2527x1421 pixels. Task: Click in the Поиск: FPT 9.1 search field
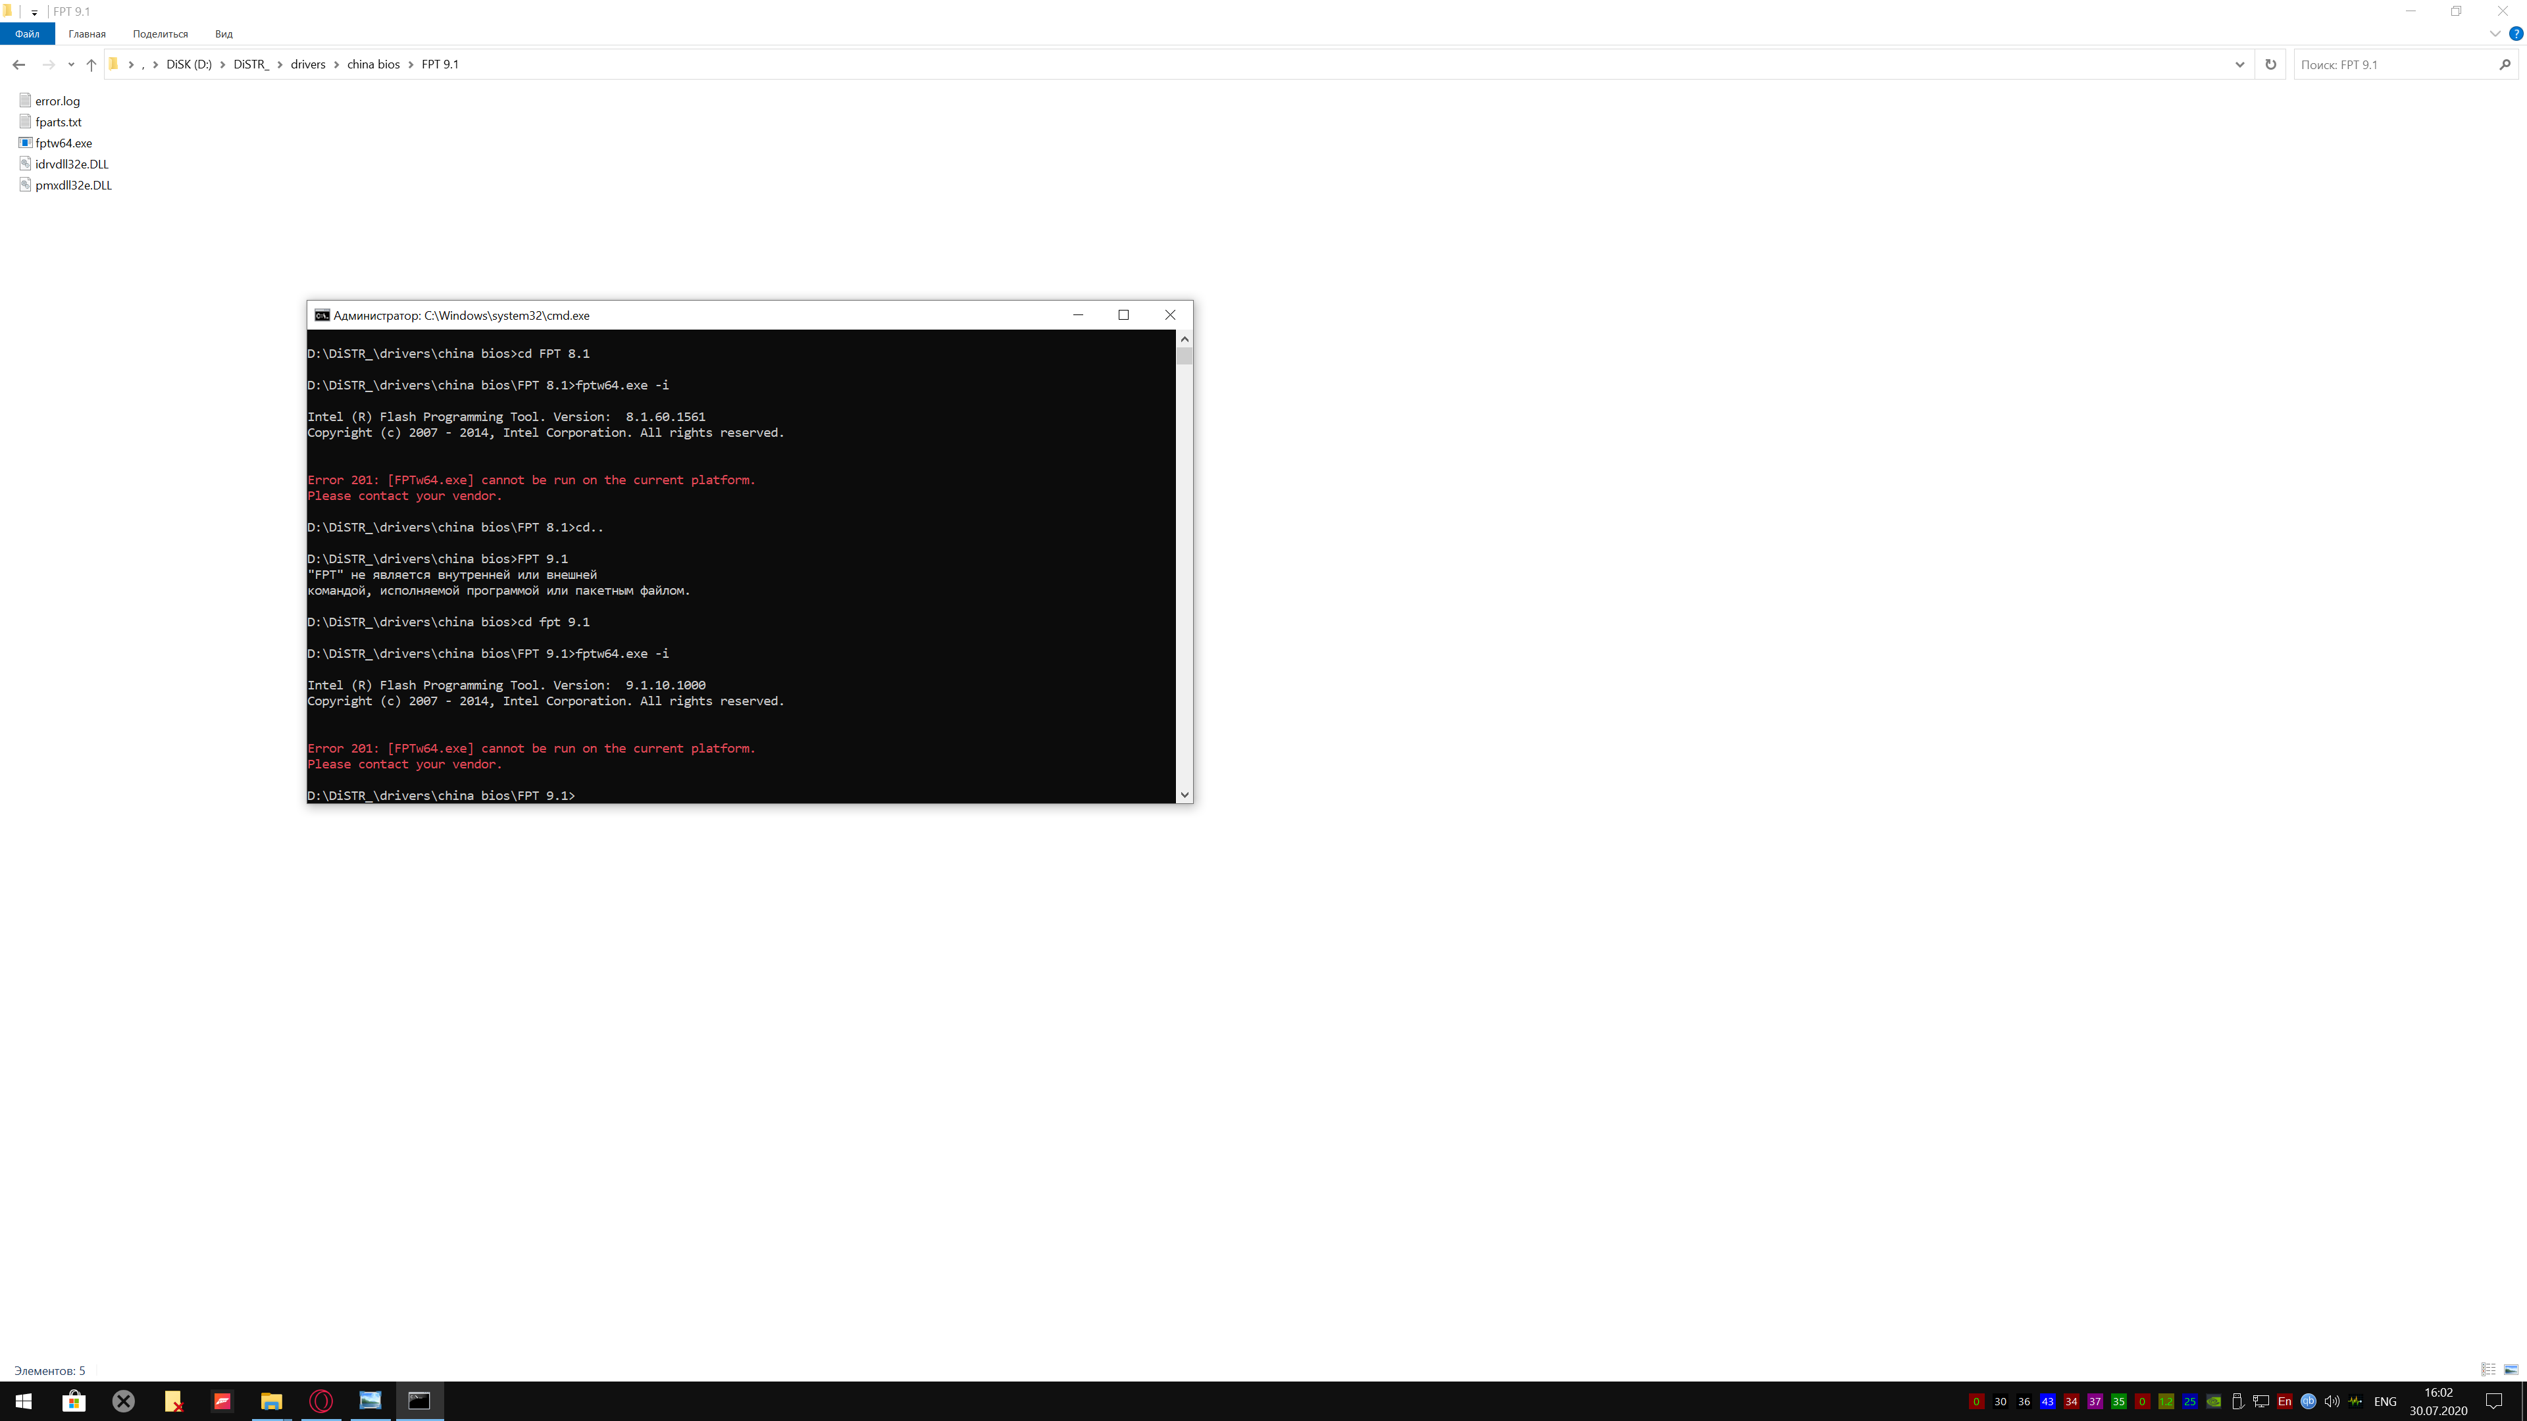tap(2393, 64)
